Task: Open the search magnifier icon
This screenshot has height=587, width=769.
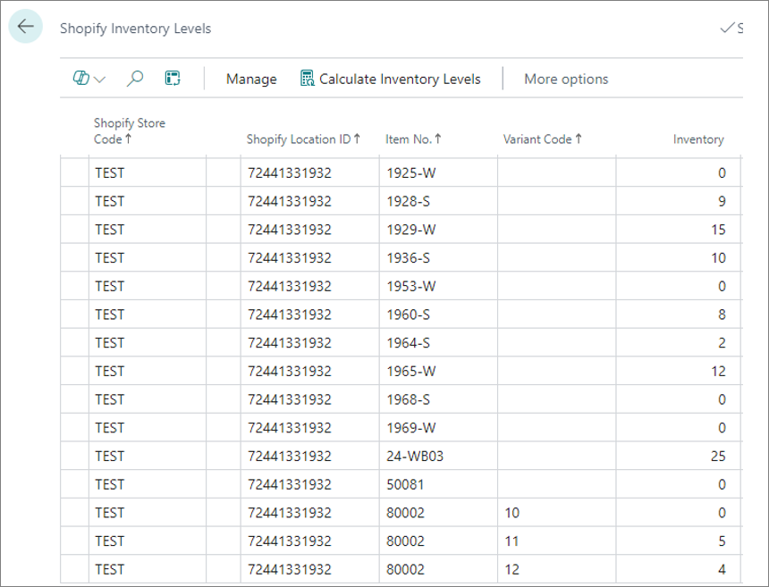Action: 135,79
